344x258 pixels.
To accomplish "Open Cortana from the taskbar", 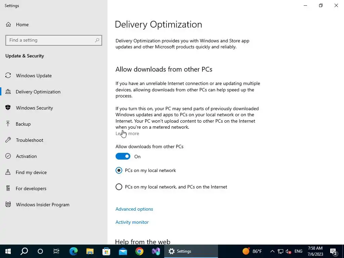I will coord(40,251).
